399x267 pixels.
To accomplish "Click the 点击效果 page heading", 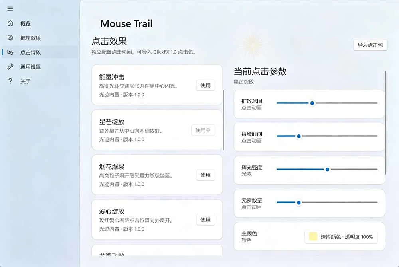I will pos(109,41).
